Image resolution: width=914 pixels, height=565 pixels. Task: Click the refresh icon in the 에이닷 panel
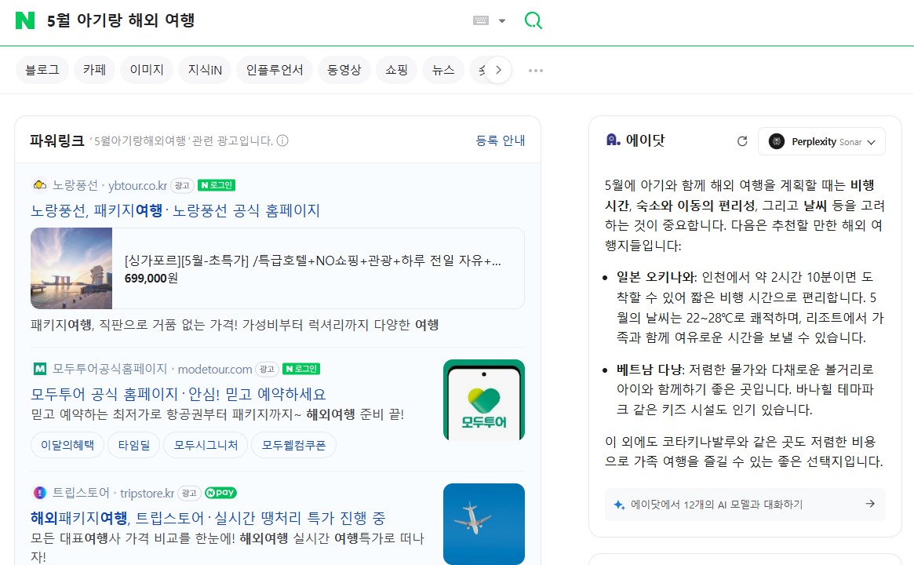[x=742, y=141]
